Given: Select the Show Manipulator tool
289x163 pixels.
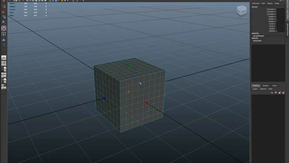Looking at the screenshot, I should pos(4,45).
